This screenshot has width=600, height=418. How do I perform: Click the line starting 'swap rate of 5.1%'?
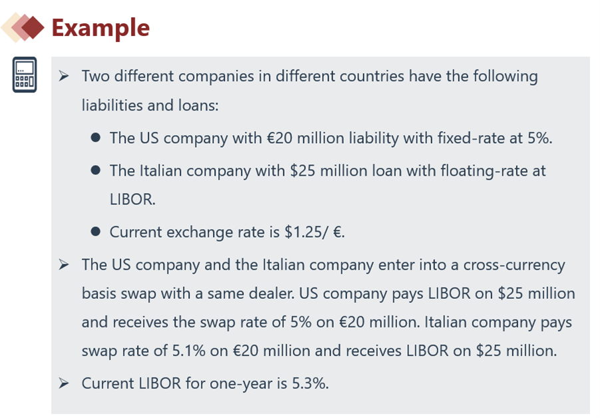[x=319, y=351]
